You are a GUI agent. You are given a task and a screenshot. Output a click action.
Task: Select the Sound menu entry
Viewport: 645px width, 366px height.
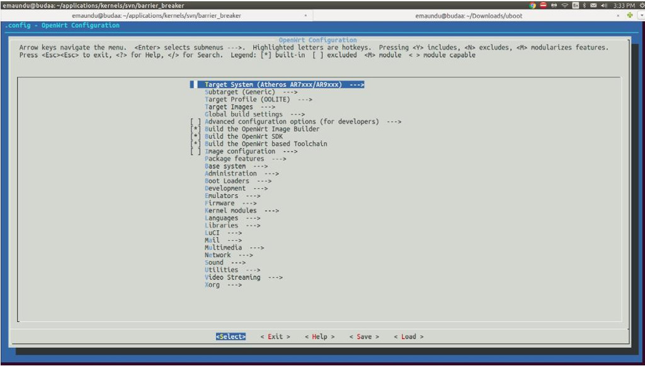coord(225,262)
